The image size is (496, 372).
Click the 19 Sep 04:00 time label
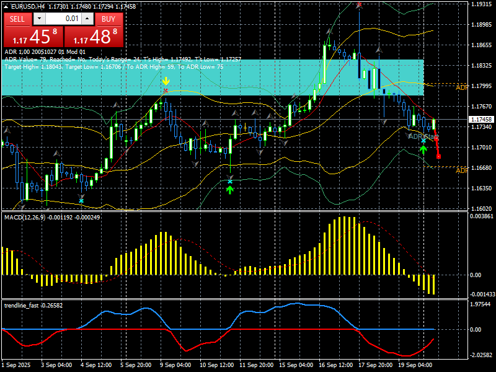tap(415, 365)
